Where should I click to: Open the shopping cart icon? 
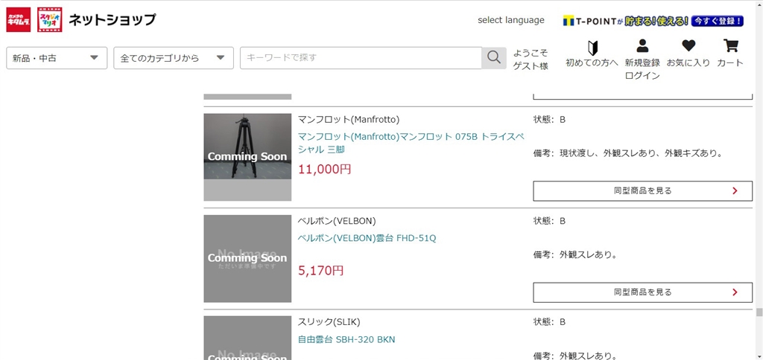tap(730, 47)
